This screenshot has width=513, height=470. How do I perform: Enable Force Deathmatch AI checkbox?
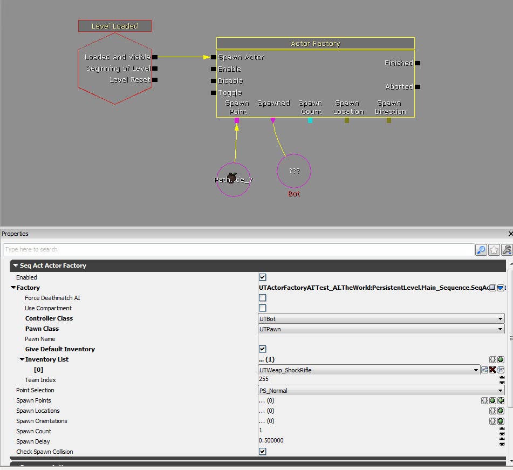[263, 298]
